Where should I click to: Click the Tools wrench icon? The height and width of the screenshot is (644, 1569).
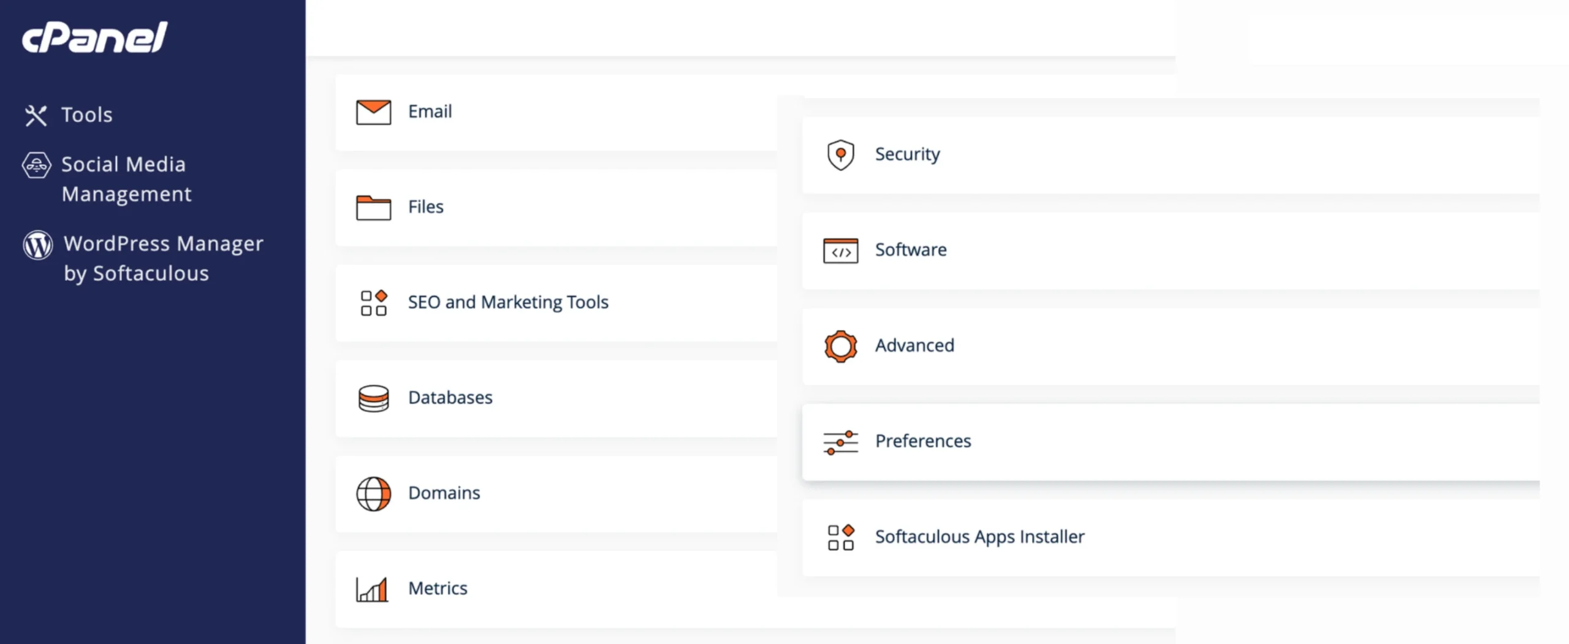36,115
